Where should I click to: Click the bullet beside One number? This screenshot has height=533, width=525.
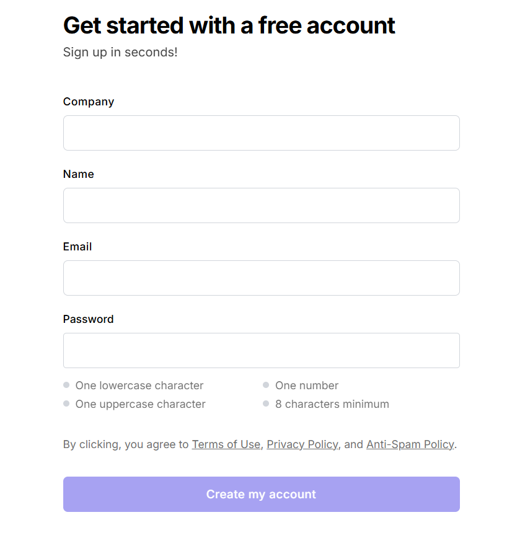(266, 385)
